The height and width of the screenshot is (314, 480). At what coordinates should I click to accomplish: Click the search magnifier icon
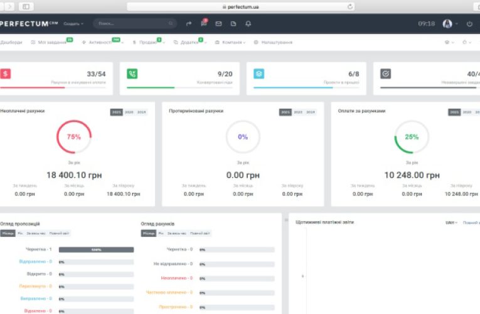pyautogui.click(x=171, y=24)
